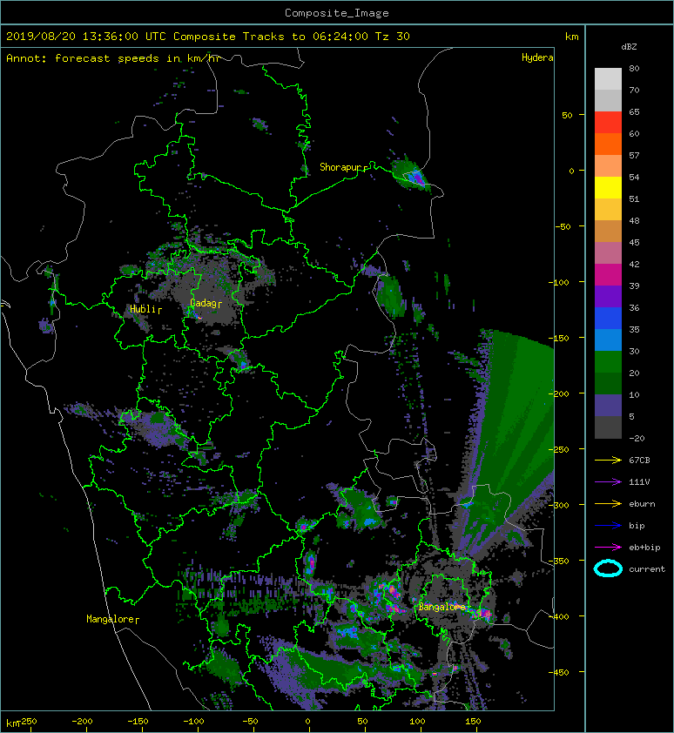Click the 'Bangalore' city label
The width and height of the screenshot is (674, 733).
tap(441, 607)
